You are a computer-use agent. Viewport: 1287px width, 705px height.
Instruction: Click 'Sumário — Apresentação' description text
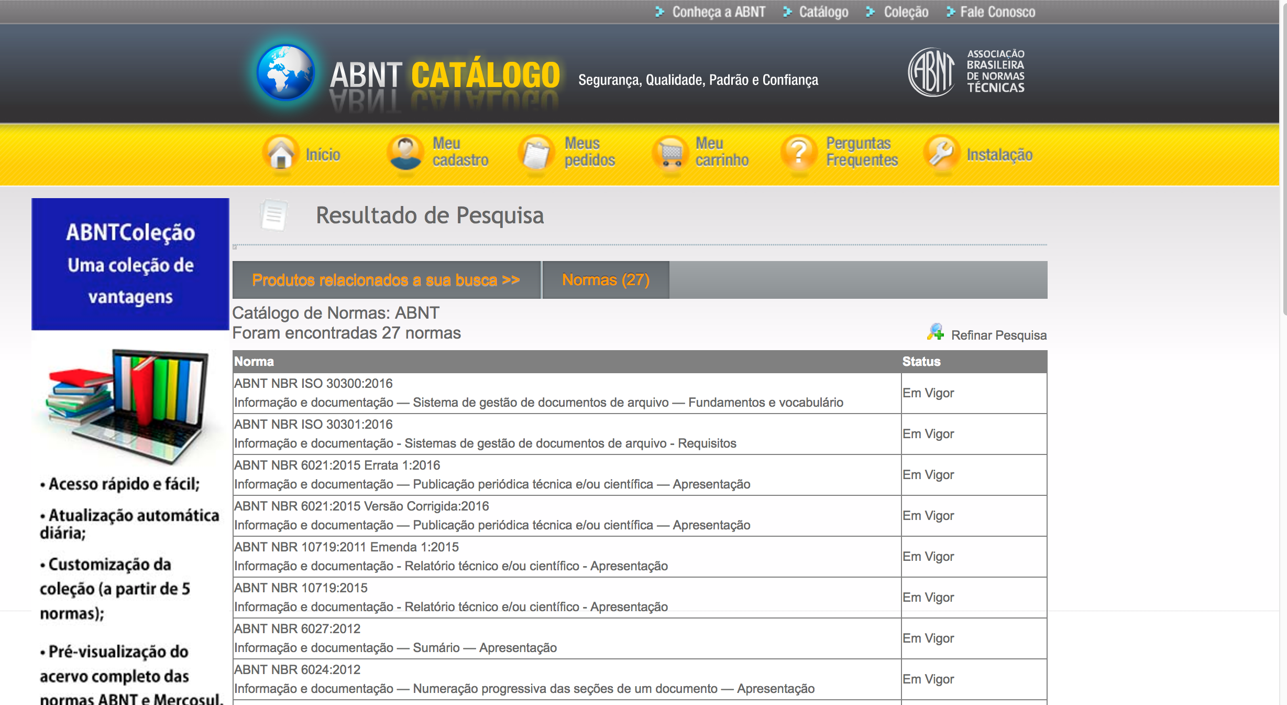click(485, 647)
